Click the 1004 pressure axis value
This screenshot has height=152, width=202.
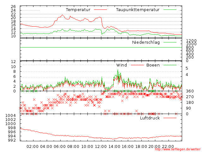point(10,115)
